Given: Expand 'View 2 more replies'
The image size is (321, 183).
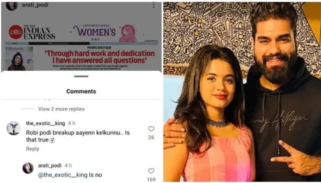Looking at the screenshot, I should pos(61,109).
